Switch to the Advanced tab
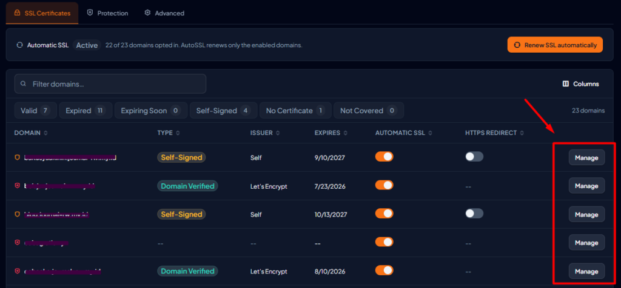The width and height of the screenshot is (621, 288). pos(164,13)
